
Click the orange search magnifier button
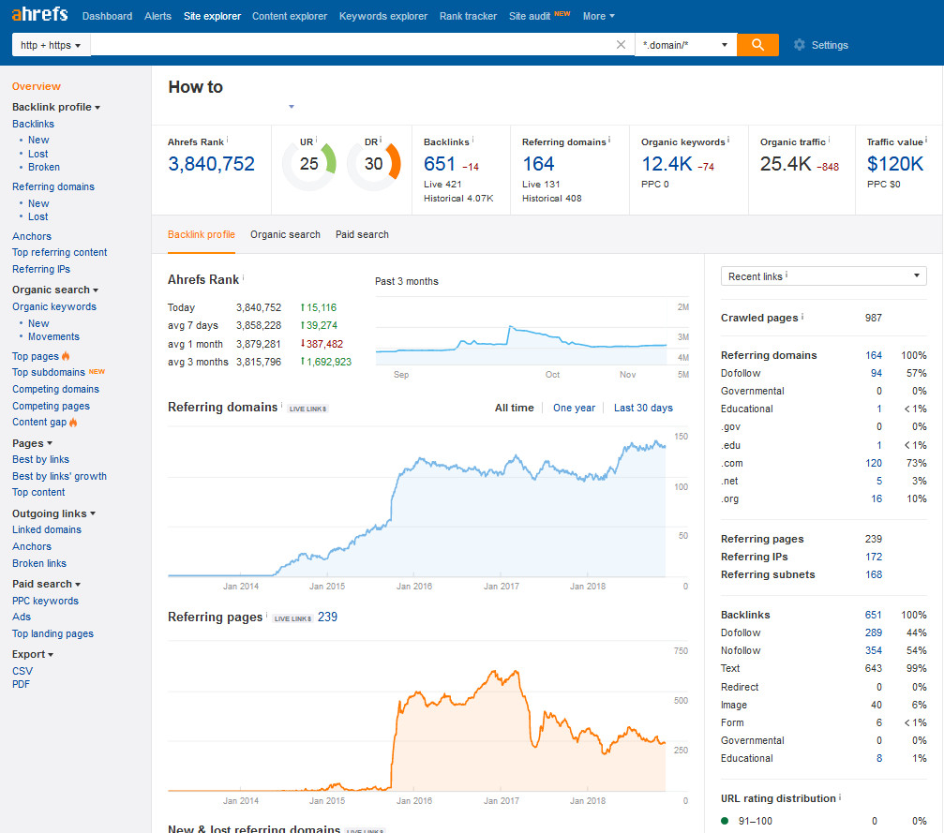(757, 45)
